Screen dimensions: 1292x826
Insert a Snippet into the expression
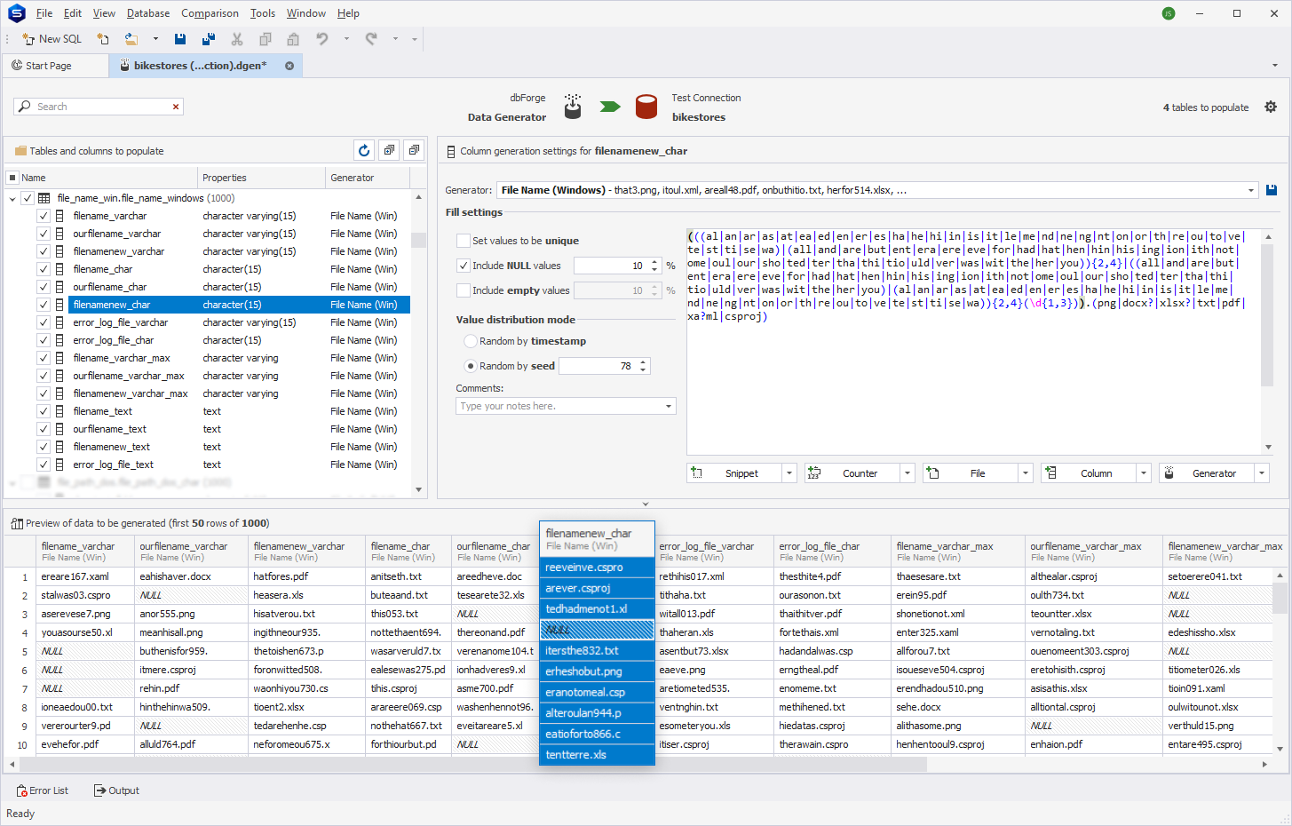[734, 473]
